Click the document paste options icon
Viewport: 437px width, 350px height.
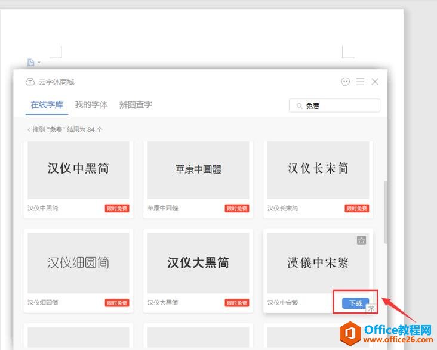coord(30,63)
